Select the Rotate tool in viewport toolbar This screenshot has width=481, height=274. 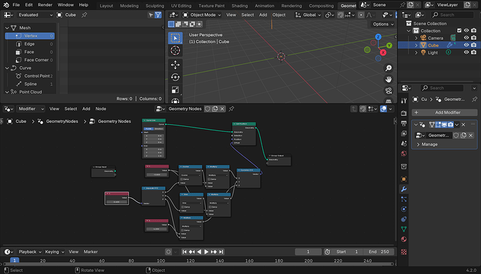tap(175, 77)
